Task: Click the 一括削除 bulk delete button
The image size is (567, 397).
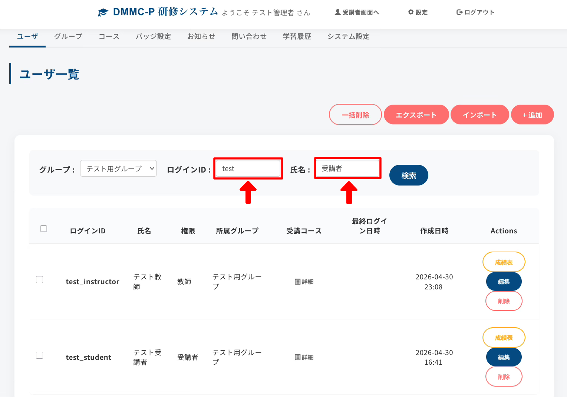Action: click(x=355, y=115)
